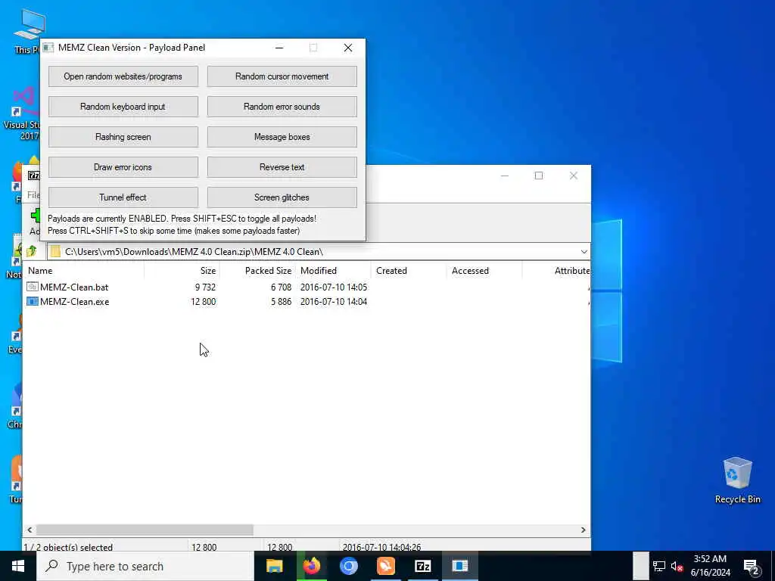Click 7-Zip up-one-level folder icon
The width and height of the screenshot is (775, 581).
pos(32,251)
